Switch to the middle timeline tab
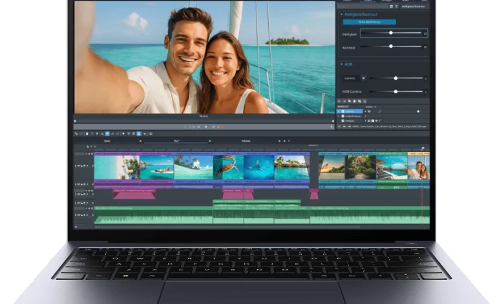The width and height of the screenshot is (504, 304). [176, 140]
